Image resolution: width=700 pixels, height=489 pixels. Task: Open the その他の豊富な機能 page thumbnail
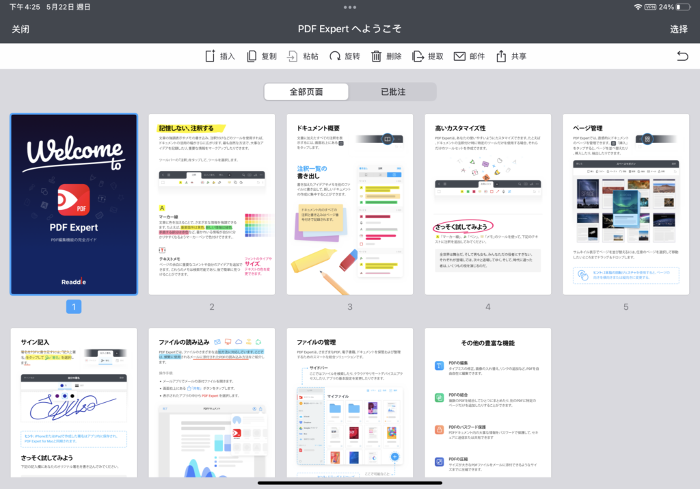[488, 403]
